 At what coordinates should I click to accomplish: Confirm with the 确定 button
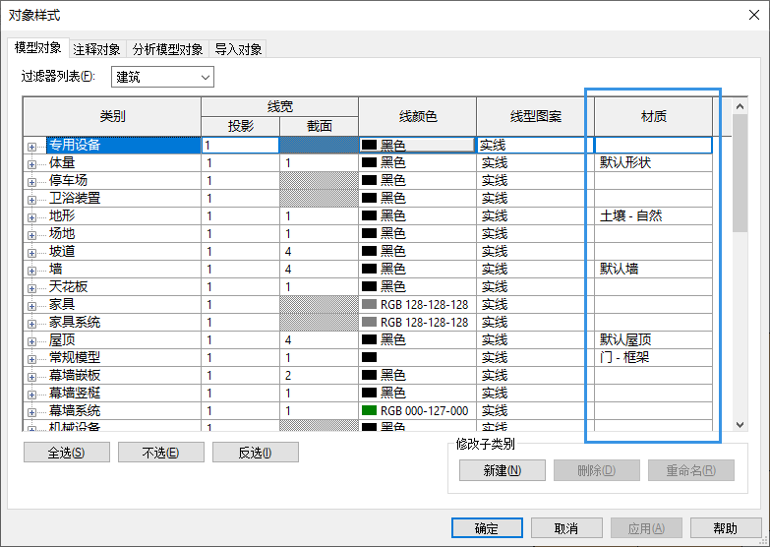point(487,528)
